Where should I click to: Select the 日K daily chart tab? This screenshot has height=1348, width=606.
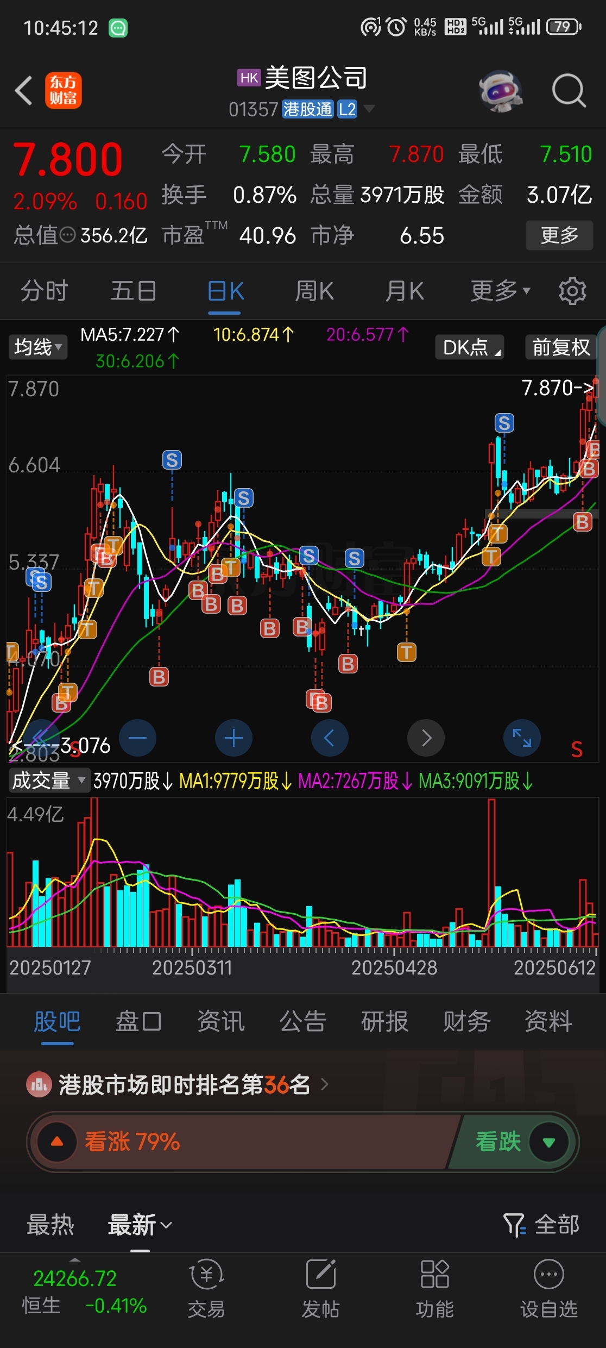pyautogui.click(x=225, y=291)
